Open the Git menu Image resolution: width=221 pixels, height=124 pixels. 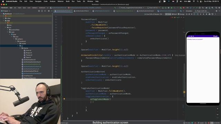point(84,1)
